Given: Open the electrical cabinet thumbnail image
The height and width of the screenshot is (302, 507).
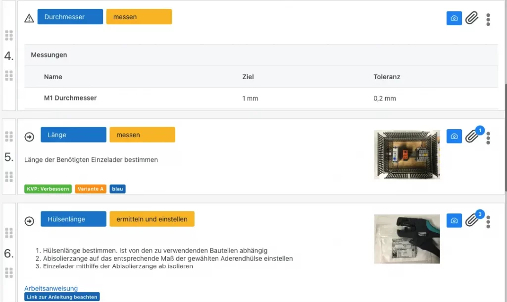Looking at the screenshot, I should pyautogui.click(x=407, y=154).
